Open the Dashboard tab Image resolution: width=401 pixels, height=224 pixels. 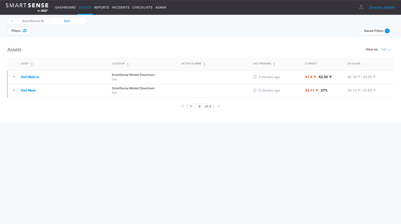coord(65,7)
